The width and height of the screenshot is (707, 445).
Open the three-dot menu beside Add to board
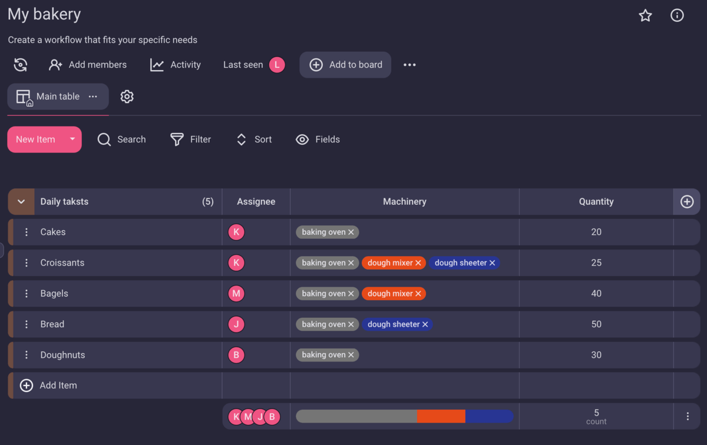coord(409,65)
